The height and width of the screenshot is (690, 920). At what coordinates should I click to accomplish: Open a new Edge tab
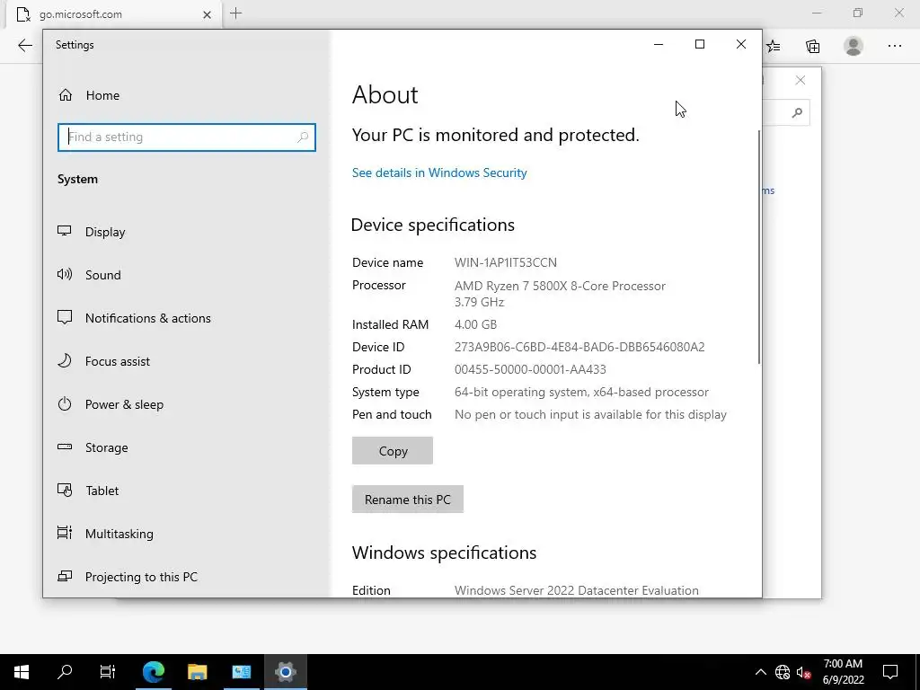(x=236, y=13)
